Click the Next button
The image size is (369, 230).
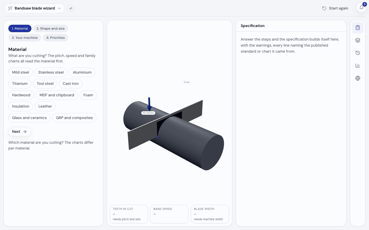[19, 131]
